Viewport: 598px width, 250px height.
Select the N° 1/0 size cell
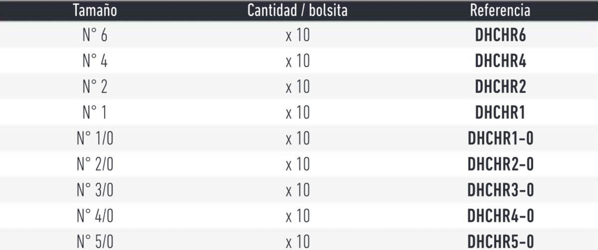click(95, 138)
